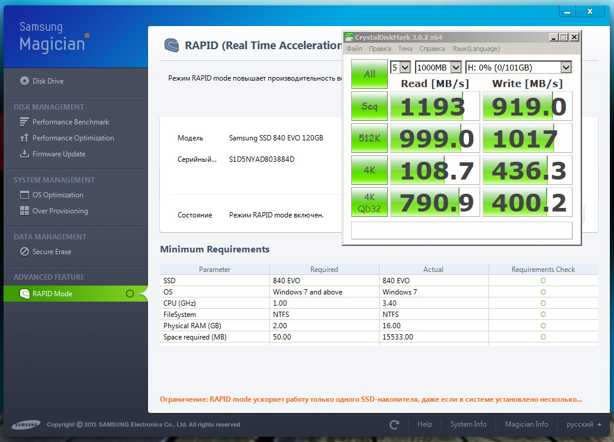Viewport: 614px width, 442px height.
Task: Click the model text Samsung SSD 840 EVO 120GB
Action: [276, 138]
